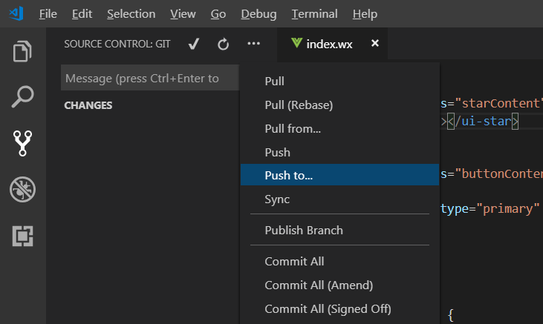Select Pull (Rebase) menu entry
This screenshot has width=543, height=324.
[339, 105]
